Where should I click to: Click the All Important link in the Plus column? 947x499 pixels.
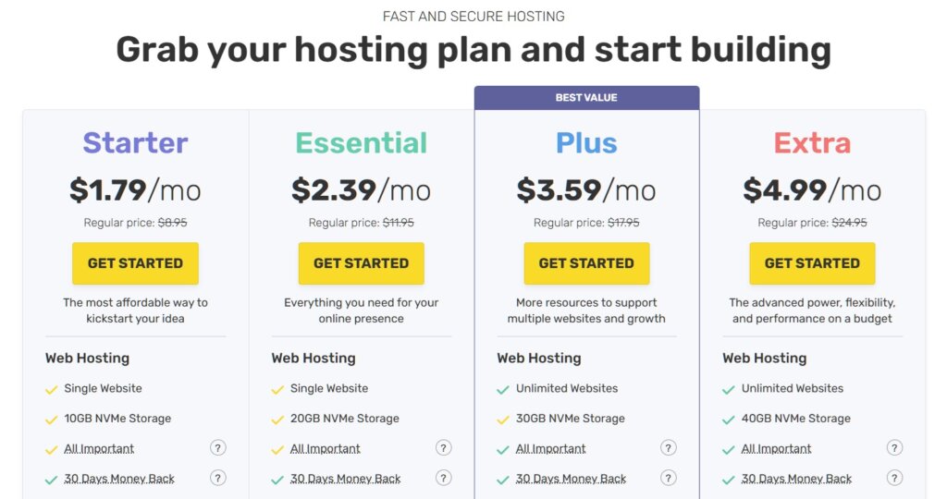coord(550,449)
